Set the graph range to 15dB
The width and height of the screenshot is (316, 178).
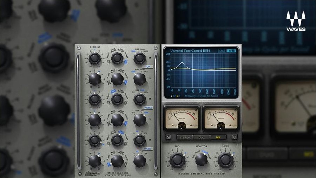(222, 50)
